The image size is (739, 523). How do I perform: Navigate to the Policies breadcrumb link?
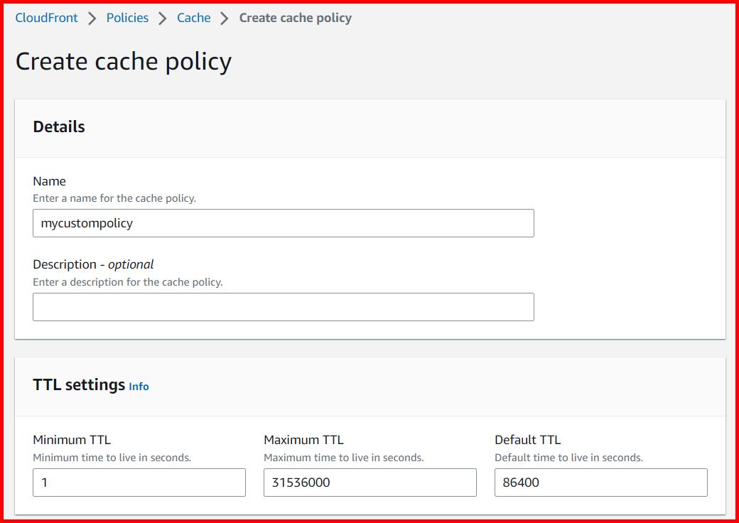127,18
